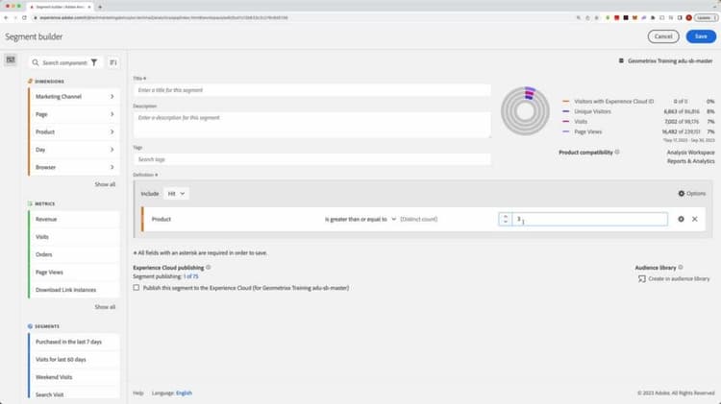Reload the page with browser refresh icon
This screenshot has width=721, height=404.
pos(24,17)
